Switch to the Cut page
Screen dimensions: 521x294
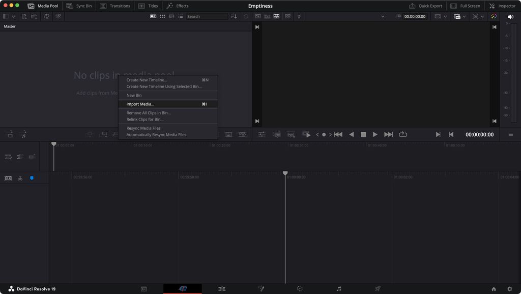tap(183, 288)
